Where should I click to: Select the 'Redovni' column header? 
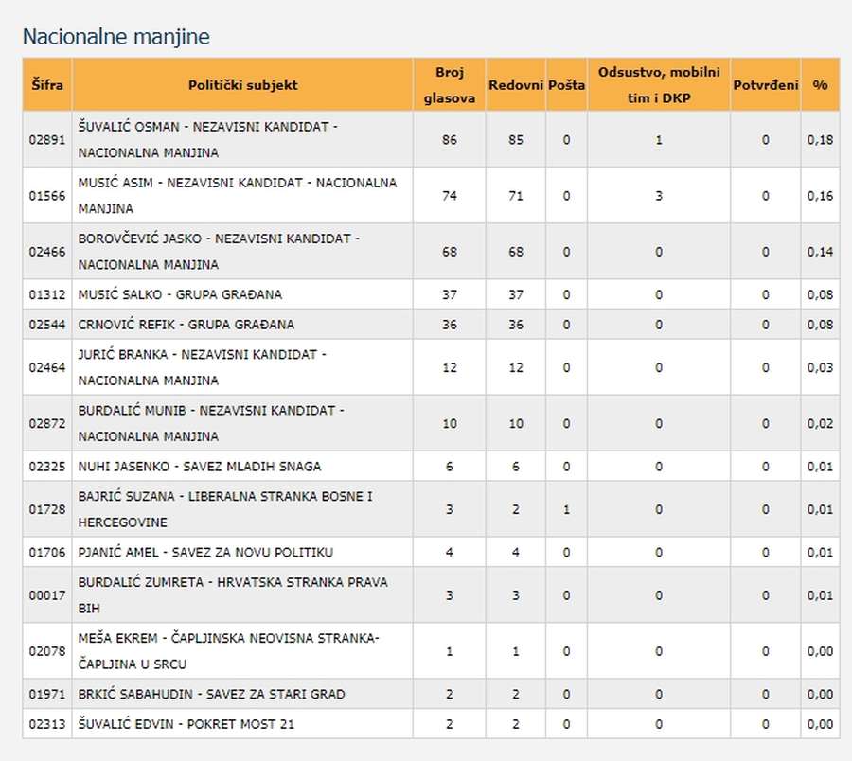click(515, 85)
